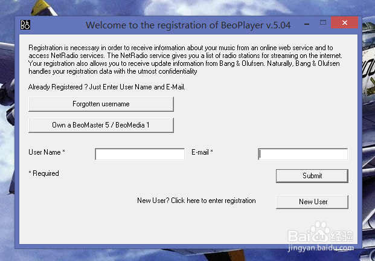Click the "* Required" note

click(43, 173)
